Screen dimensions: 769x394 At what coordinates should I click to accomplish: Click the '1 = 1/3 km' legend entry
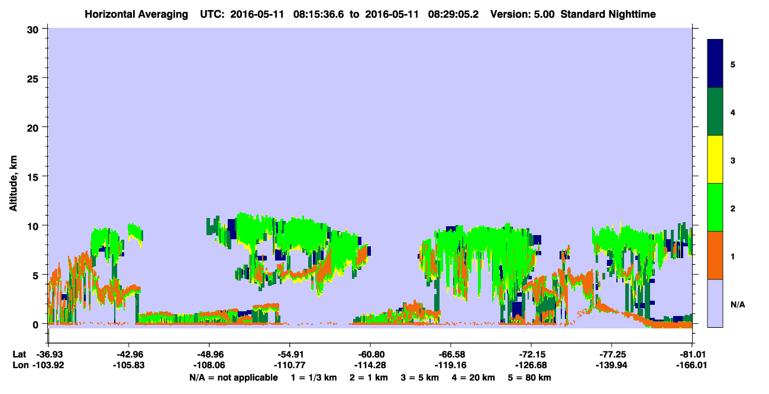click(x=314, y=377)
